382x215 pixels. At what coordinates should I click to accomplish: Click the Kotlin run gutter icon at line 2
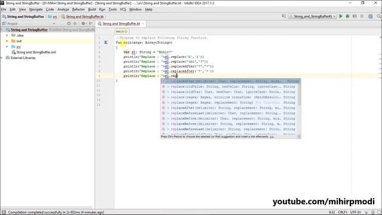click(x=106, y=42)
